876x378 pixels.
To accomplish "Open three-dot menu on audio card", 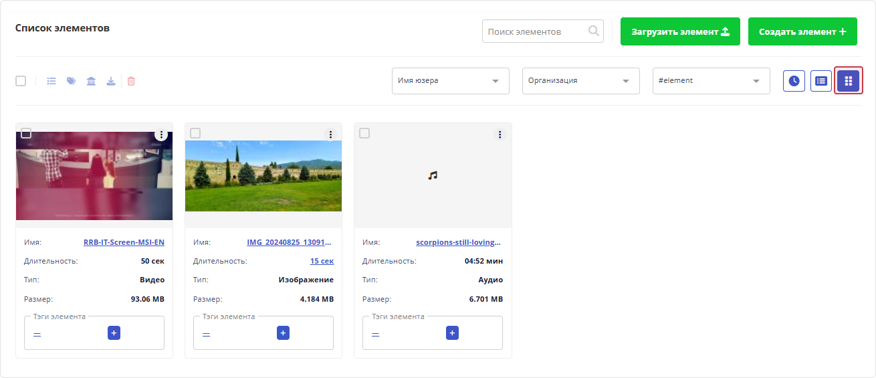I will point(500,134).
